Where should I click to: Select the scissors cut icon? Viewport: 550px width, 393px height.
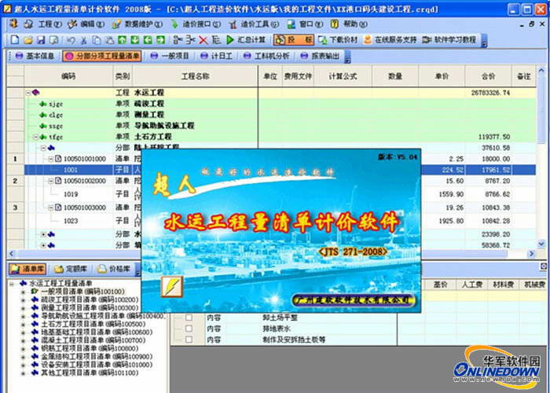tap(83, 40)
